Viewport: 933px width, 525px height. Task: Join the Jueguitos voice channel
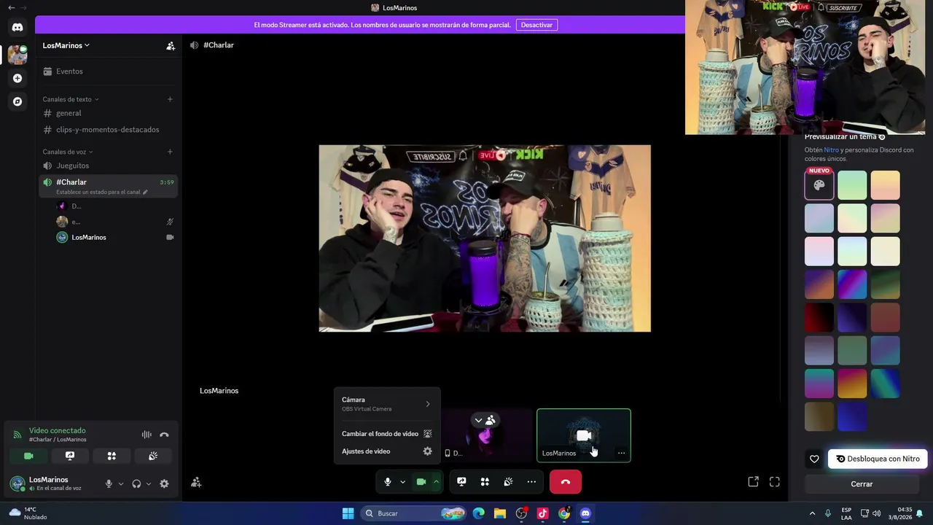point(108,166)
